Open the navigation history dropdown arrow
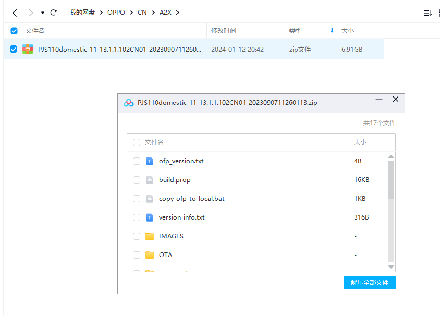This screenshot has width=440, height=315. tap(43, 13)
